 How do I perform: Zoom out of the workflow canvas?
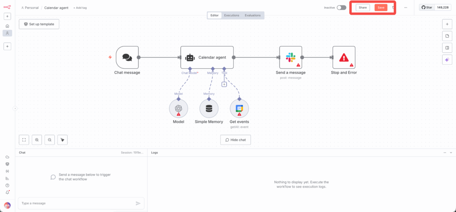(50, 140)
